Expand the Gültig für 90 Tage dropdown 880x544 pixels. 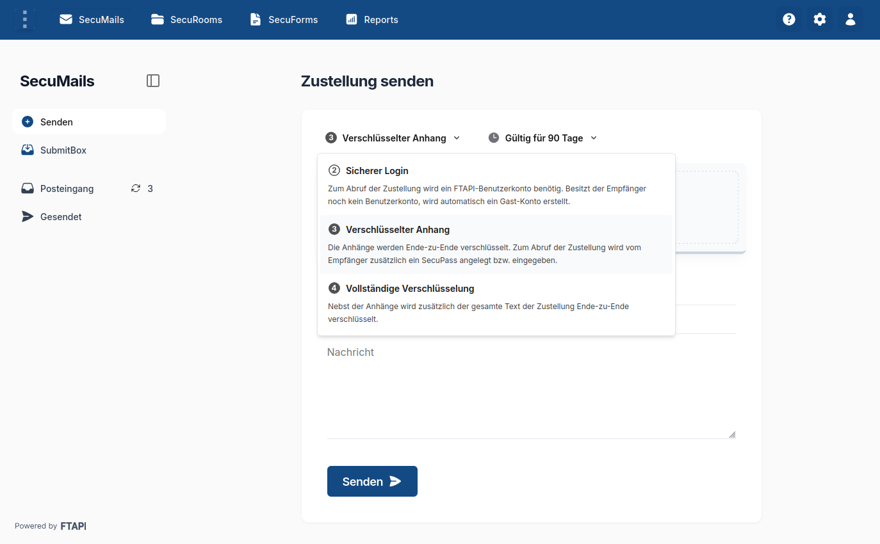coord(543,138)
